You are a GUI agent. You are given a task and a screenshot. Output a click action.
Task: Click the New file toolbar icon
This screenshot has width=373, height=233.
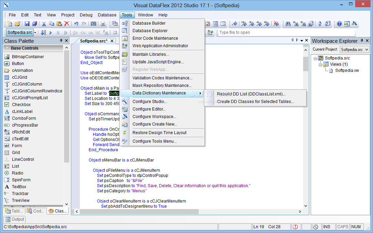[10, 24]
